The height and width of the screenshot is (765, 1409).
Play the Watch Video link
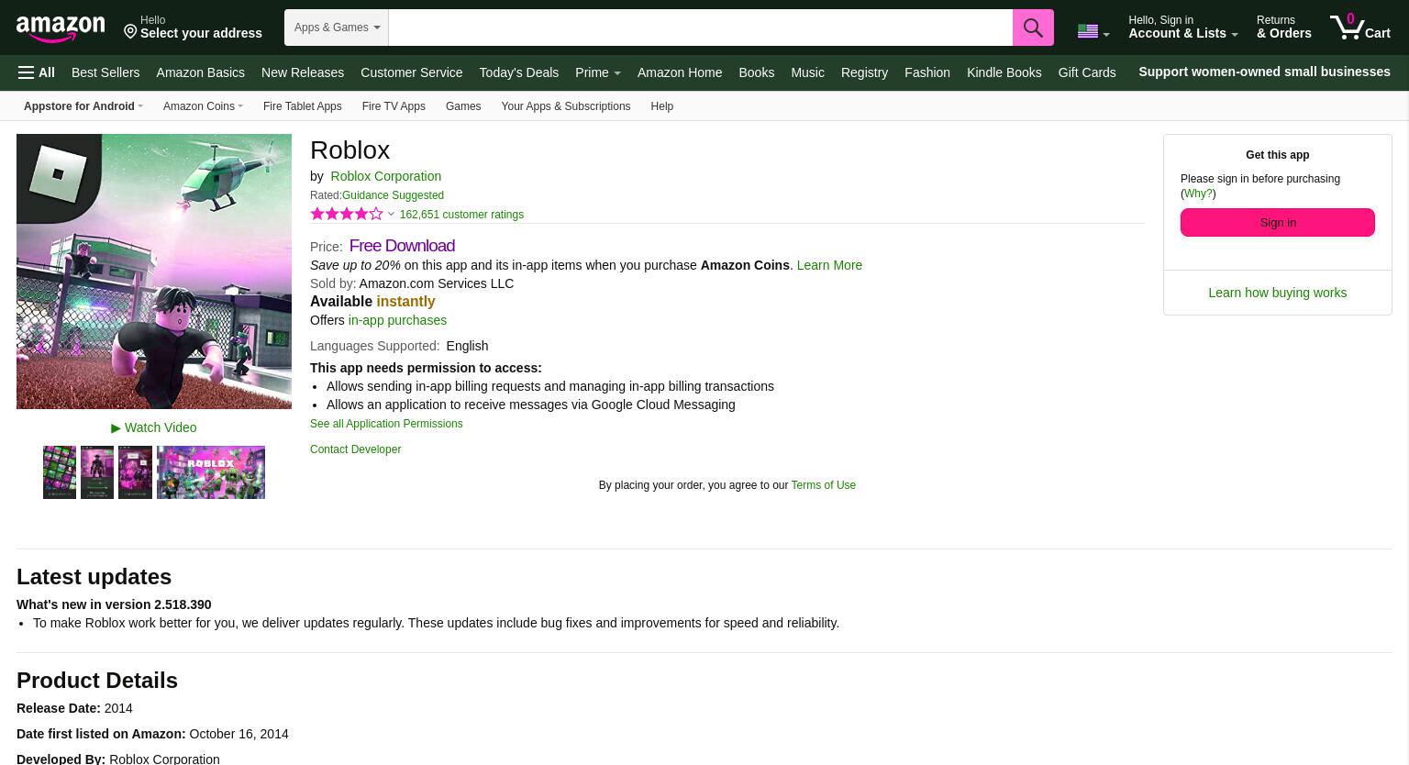154,427
